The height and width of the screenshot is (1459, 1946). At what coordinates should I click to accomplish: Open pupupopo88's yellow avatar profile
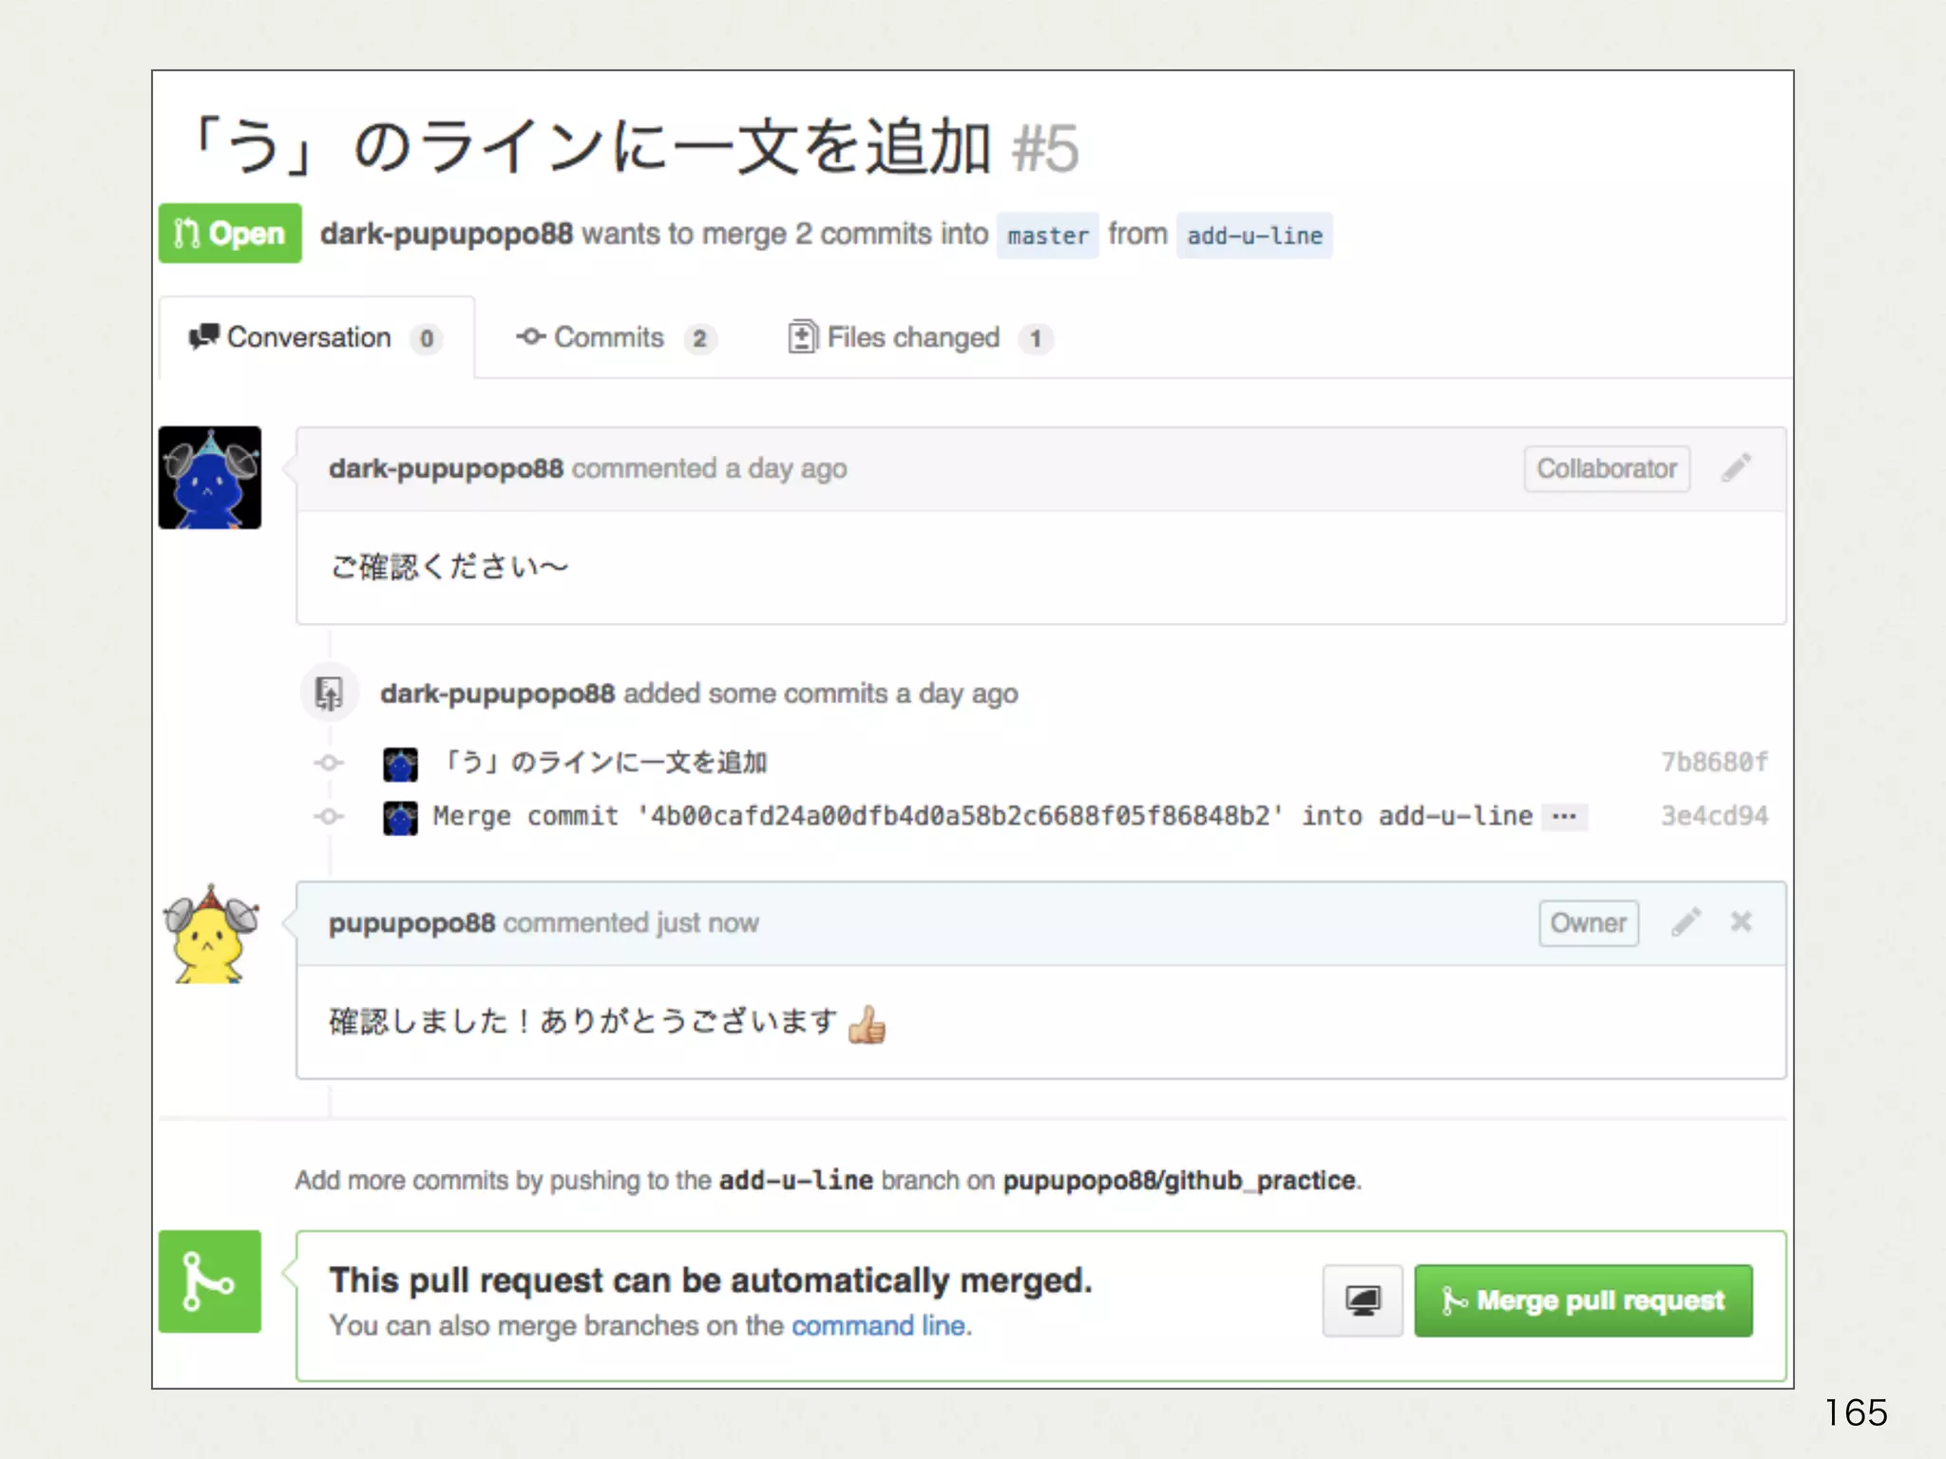coord(210,934)
